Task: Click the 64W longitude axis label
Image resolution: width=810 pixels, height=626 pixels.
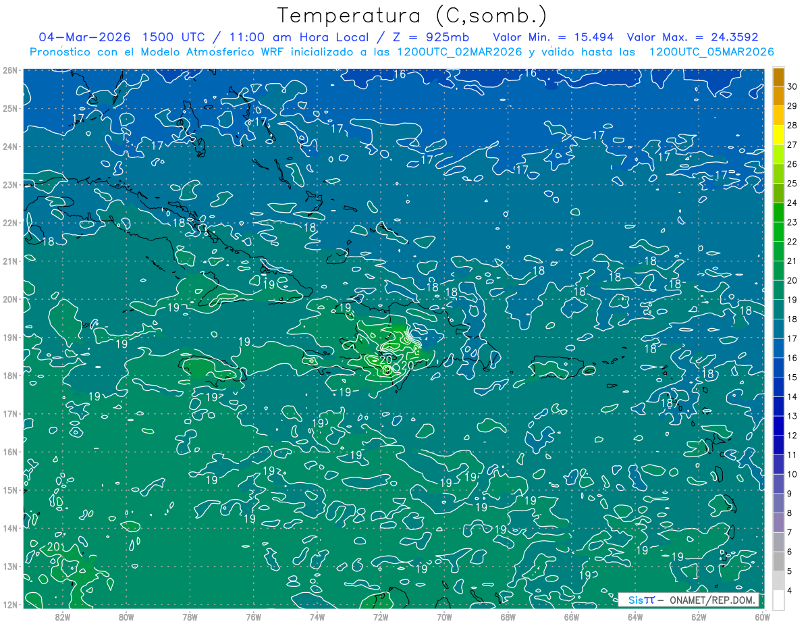Action: (x=635, y=617)
